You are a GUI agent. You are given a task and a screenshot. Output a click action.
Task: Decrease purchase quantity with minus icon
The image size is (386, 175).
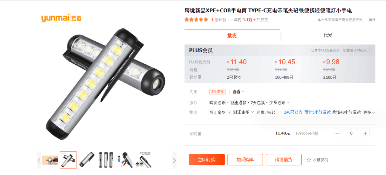337,133
